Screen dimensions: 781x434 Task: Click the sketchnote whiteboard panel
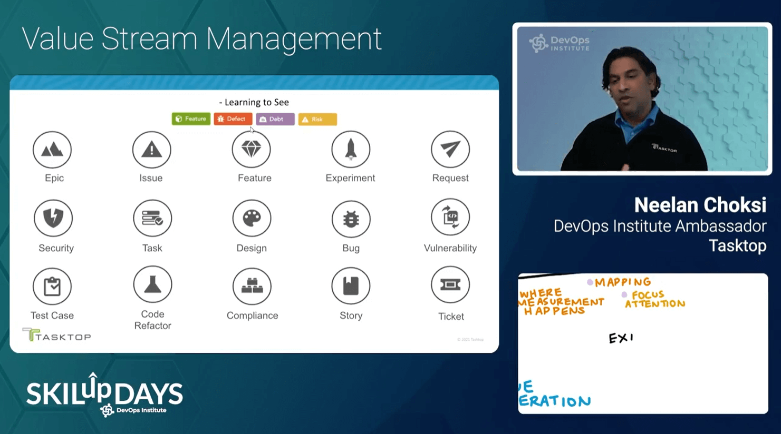pyautogui.click(x=643, y=343)
